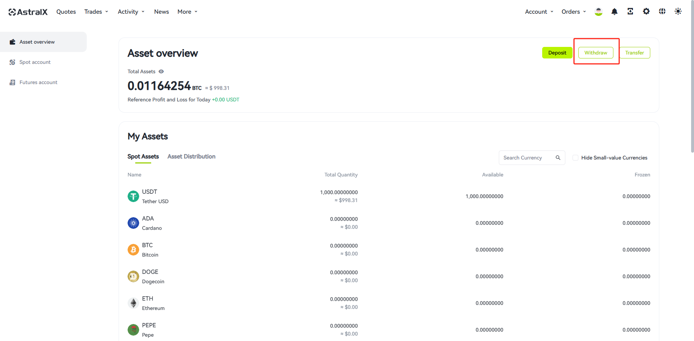Click the Tether USD label
694x341 pixels.
pos(155,201)
